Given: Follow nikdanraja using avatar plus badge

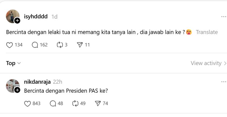Looking at the screenshot, I should pyautogui.click(x=17, y=90).
